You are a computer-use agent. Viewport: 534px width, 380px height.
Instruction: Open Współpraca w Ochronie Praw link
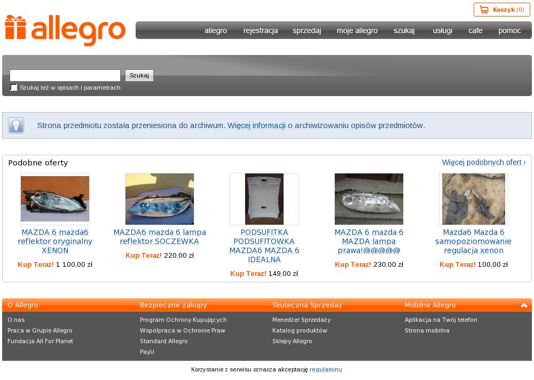[x=183, y=330]
